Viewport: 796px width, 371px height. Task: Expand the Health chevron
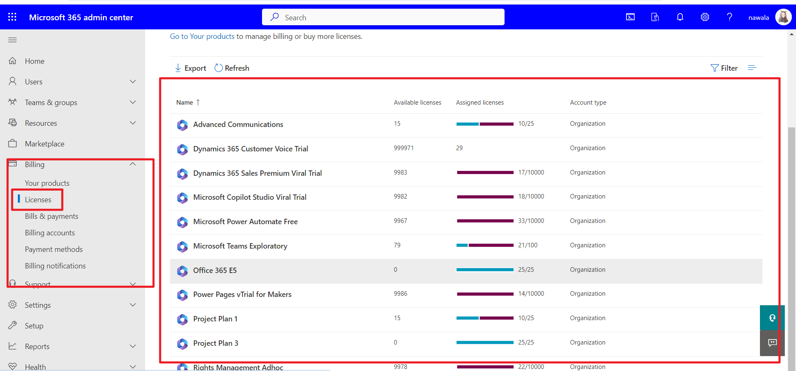point(133,366)
